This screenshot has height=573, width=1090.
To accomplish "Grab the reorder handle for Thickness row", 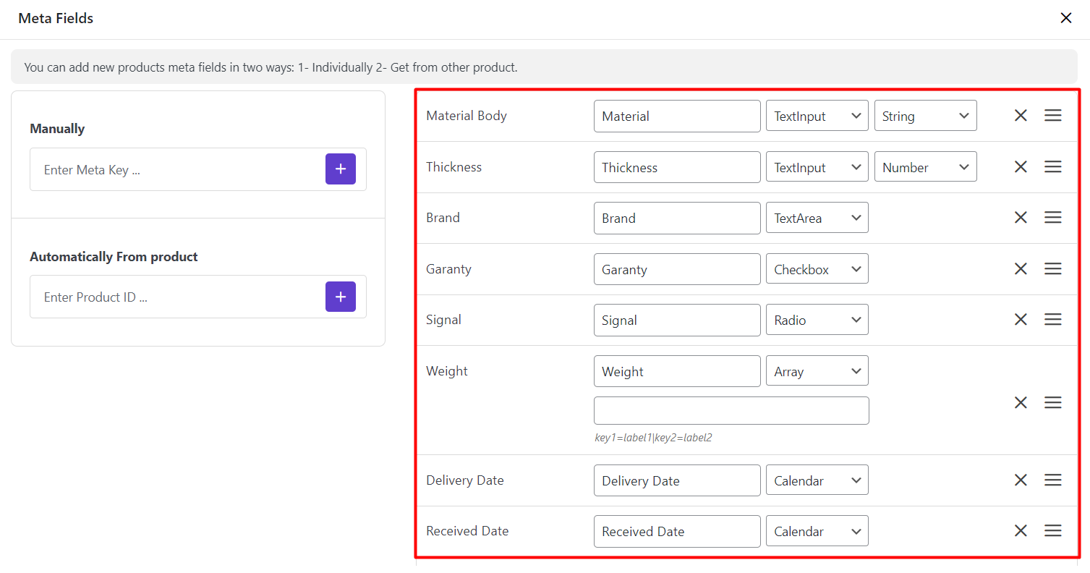I will pos(1052,167).
